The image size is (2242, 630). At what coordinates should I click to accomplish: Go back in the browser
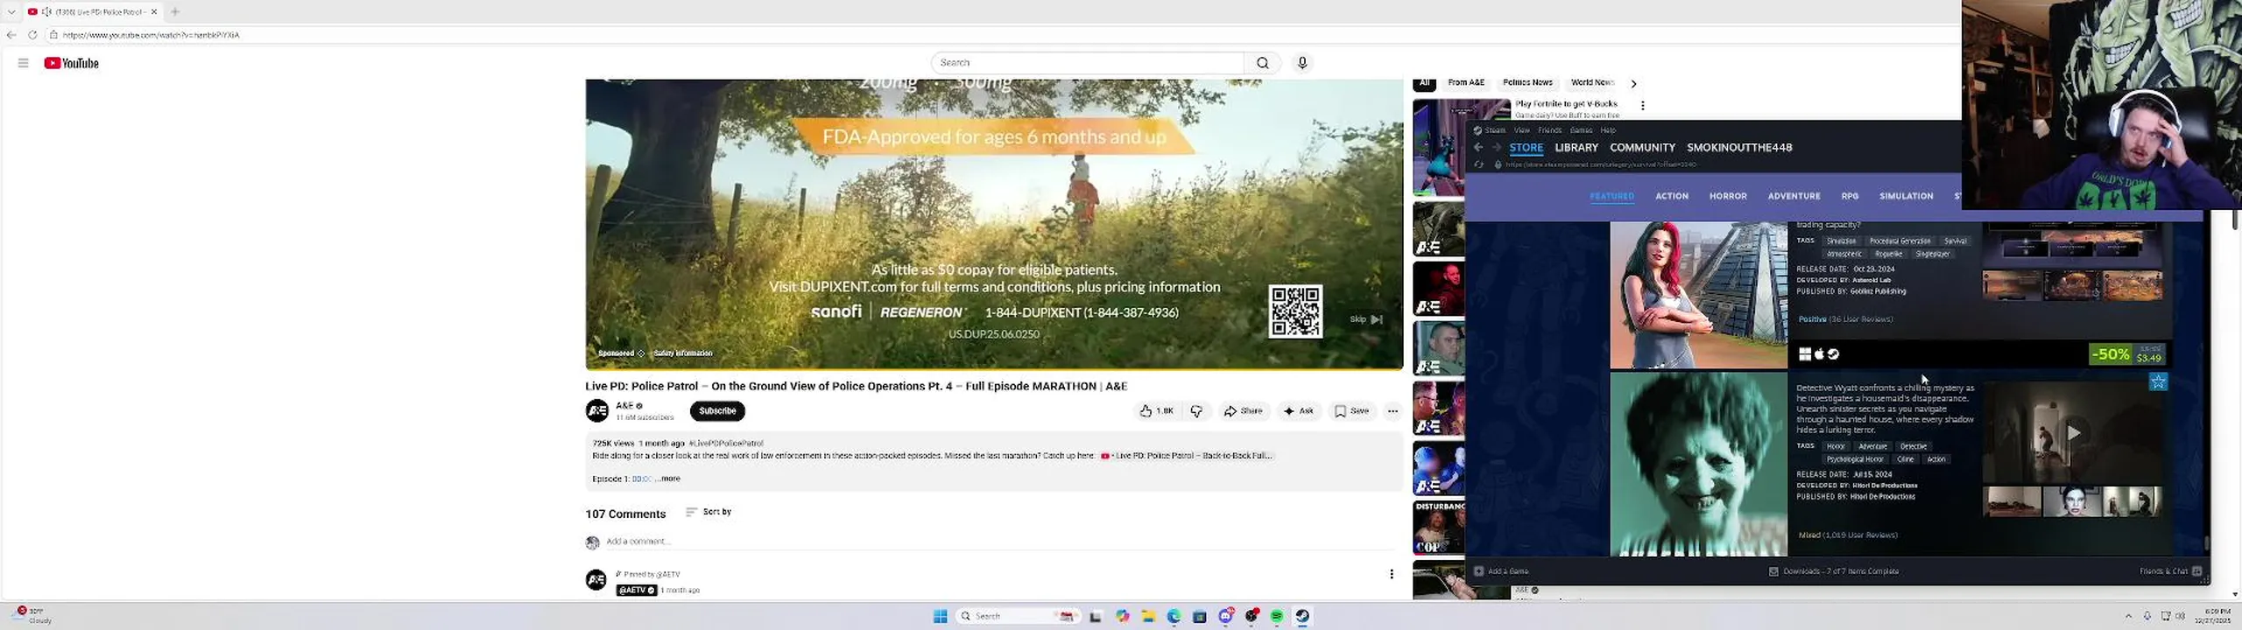point(11,35)
